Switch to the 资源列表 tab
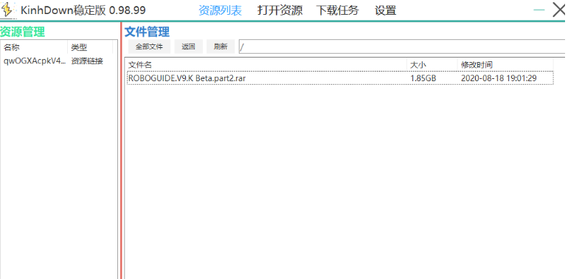 click(x=221, y=10)
